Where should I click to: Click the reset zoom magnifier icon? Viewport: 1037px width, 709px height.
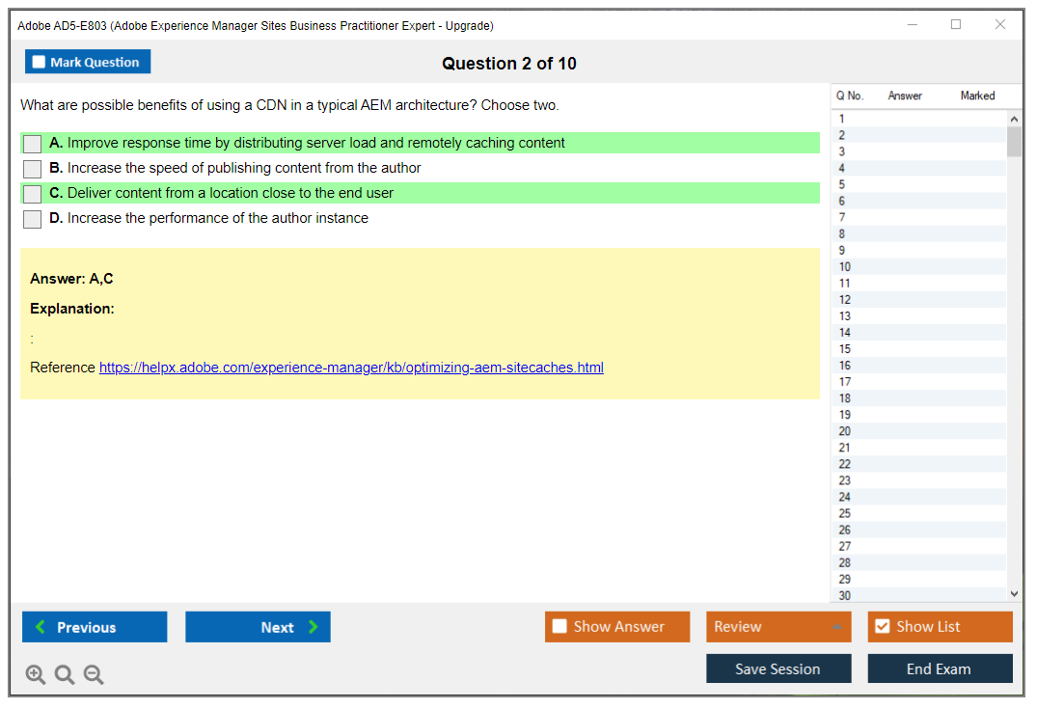(65, 675)
